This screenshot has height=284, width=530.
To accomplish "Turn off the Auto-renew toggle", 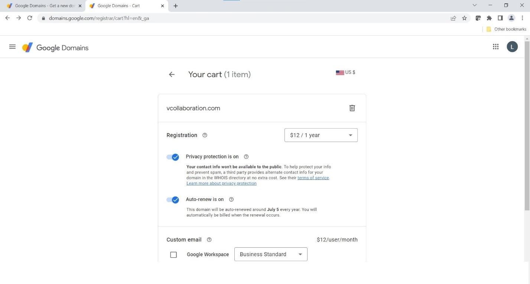I will tap(173, 200).
